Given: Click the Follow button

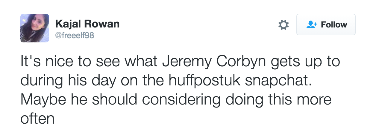Looking at the screenshot, I should [x=326, y=24].
